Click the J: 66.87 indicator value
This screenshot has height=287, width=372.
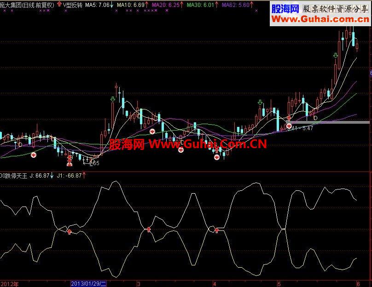(40, 176)
